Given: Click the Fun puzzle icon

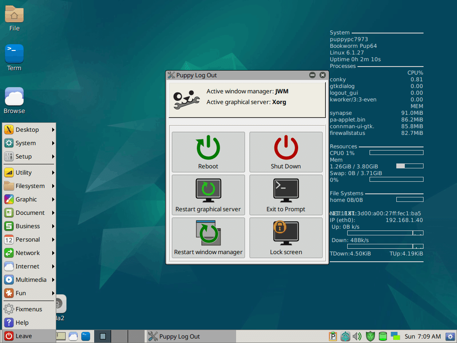Looking at the screenshot, I should (9, 293).
